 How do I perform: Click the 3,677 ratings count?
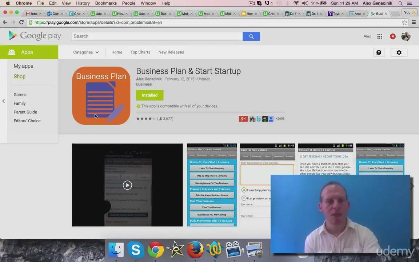(165, 119)
